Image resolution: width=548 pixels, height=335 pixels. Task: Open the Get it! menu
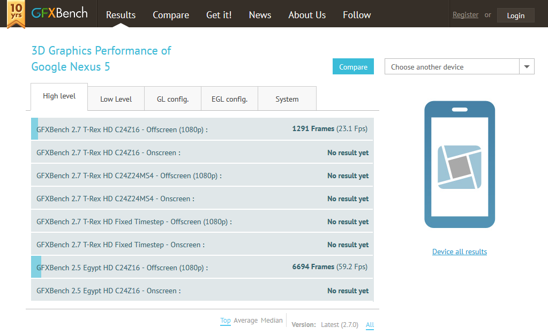tap(219, 15)
